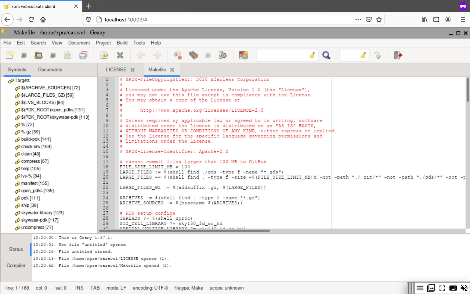470x294 pixels.
Task: Select $(LVS_BLOCKS) [84] symbol
Action: pos(43,103)
